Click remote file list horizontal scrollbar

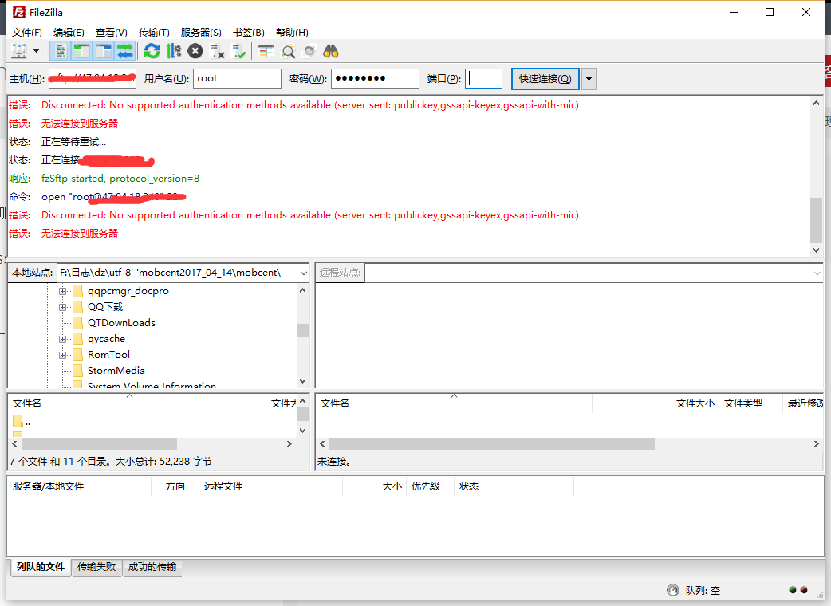(492, 443)
